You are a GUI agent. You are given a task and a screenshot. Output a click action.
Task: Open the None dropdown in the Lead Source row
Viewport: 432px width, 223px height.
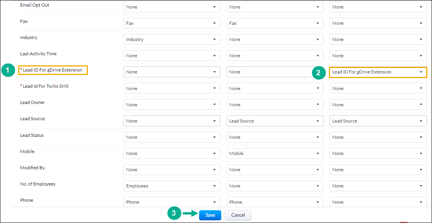click(172, 121)
